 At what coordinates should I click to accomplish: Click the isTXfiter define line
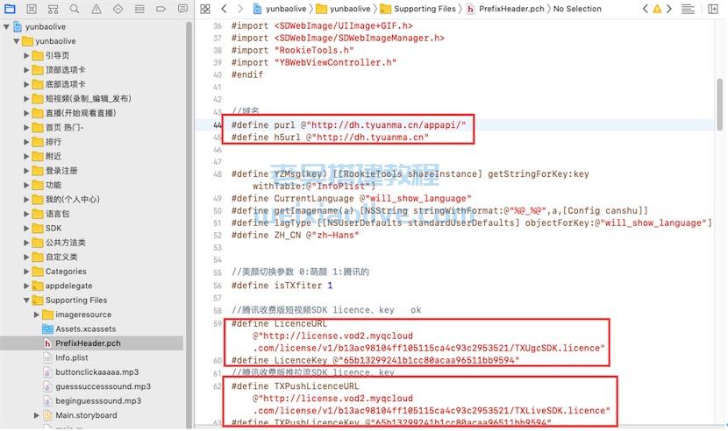pyautogui.click(x=282, y=286)
